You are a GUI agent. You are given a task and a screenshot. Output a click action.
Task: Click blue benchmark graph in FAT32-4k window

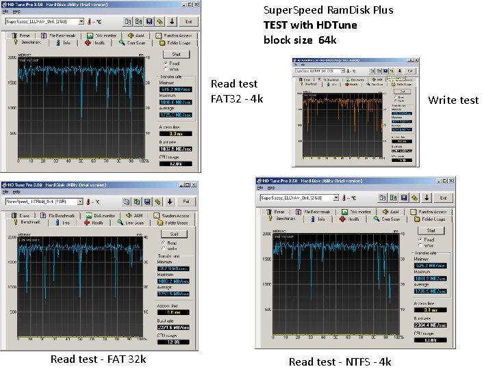click(x=81, y=107)
